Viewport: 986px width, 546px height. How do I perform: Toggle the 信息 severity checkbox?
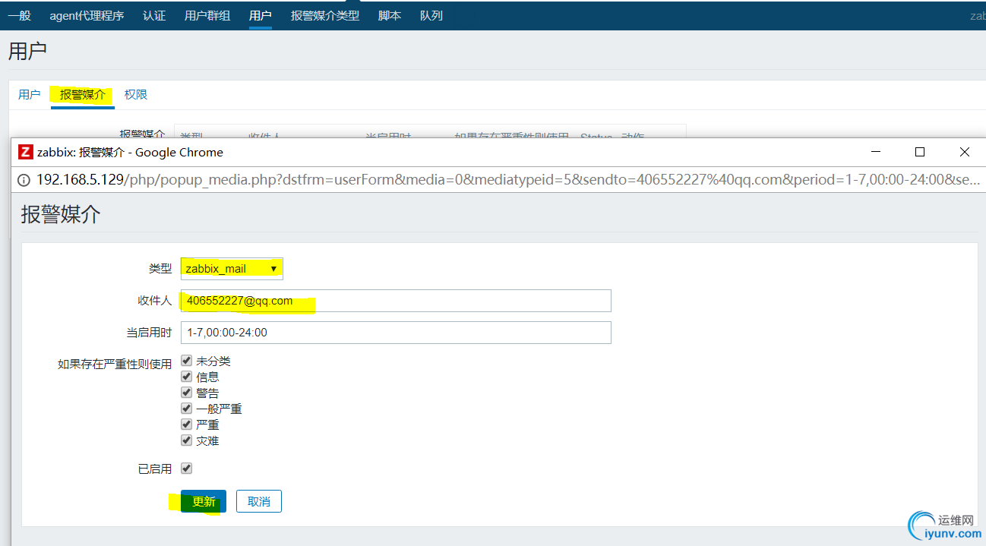(186, 377)
